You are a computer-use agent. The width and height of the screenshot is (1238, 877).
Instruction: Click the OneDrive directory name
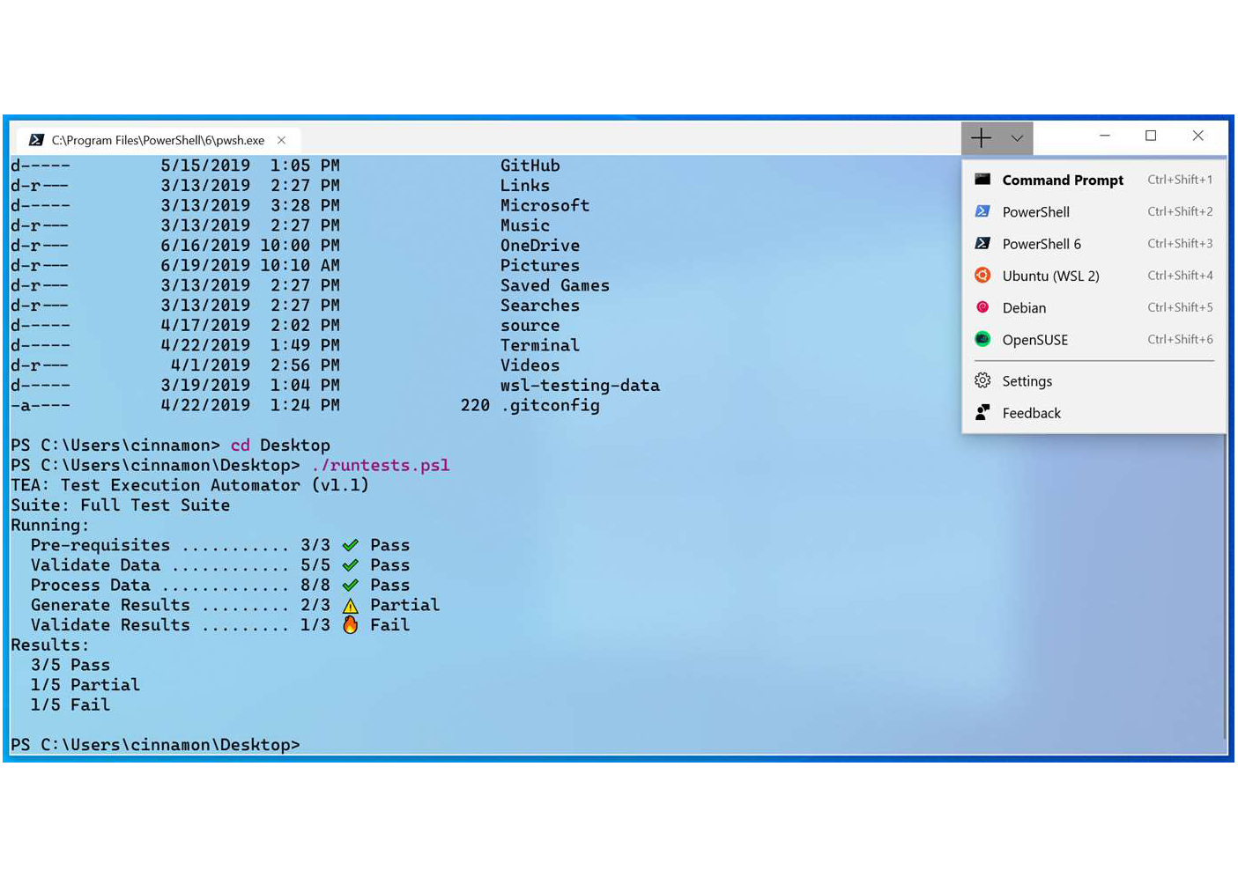pos(540,246)
